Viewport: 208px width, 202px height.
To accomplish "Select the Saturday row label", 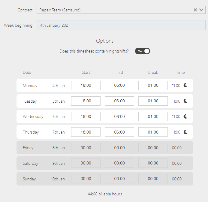I will pos(31,163).
